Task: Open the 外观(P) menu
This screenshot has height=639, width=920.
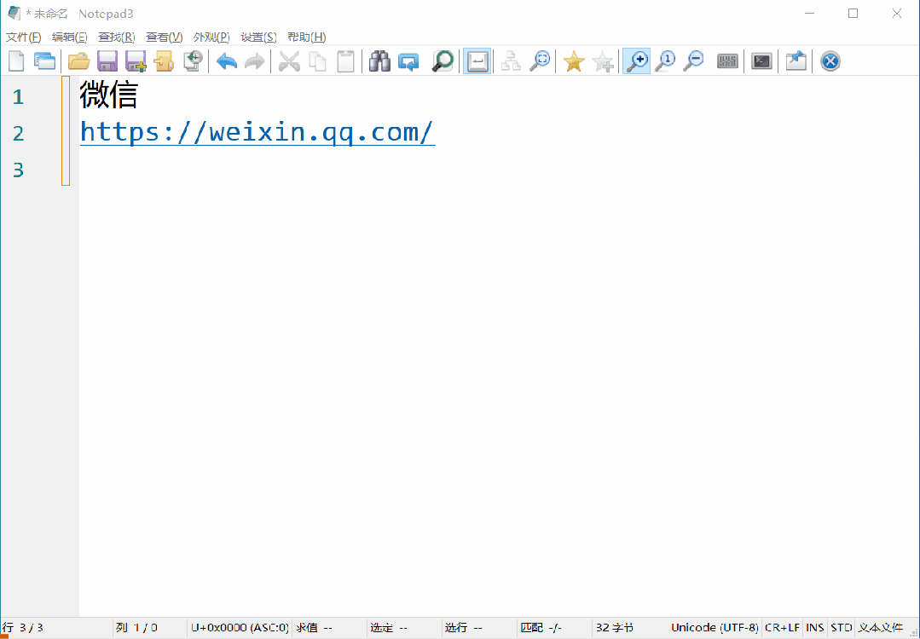Action: pos(211,37)
